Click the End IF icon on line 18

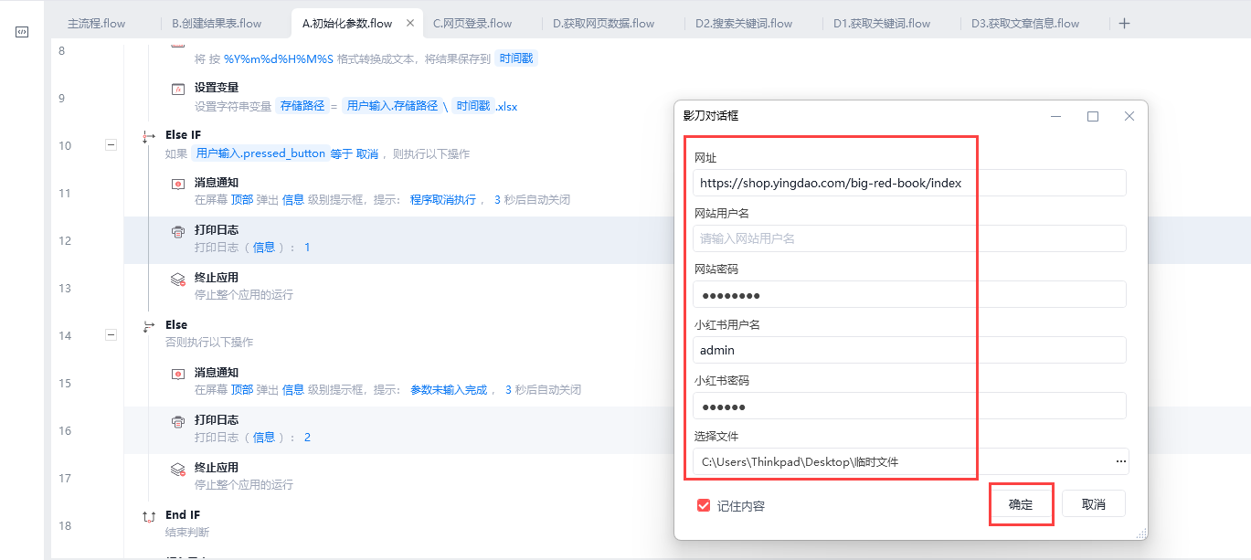150,516
